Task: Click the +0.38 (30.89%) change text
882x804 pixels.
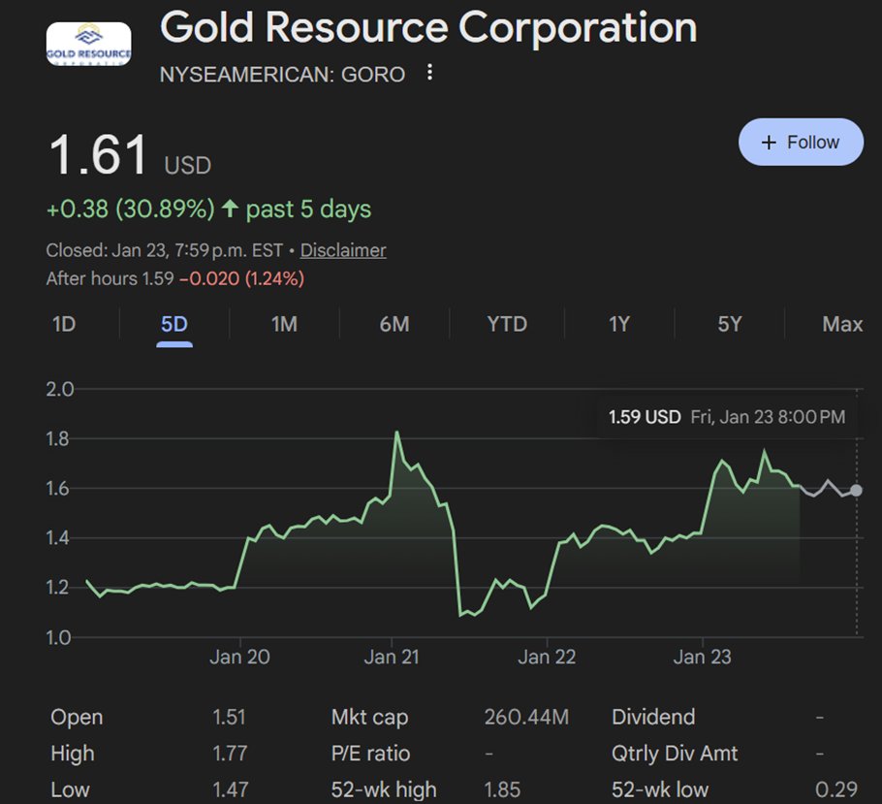Action: (x=131, y=209)
